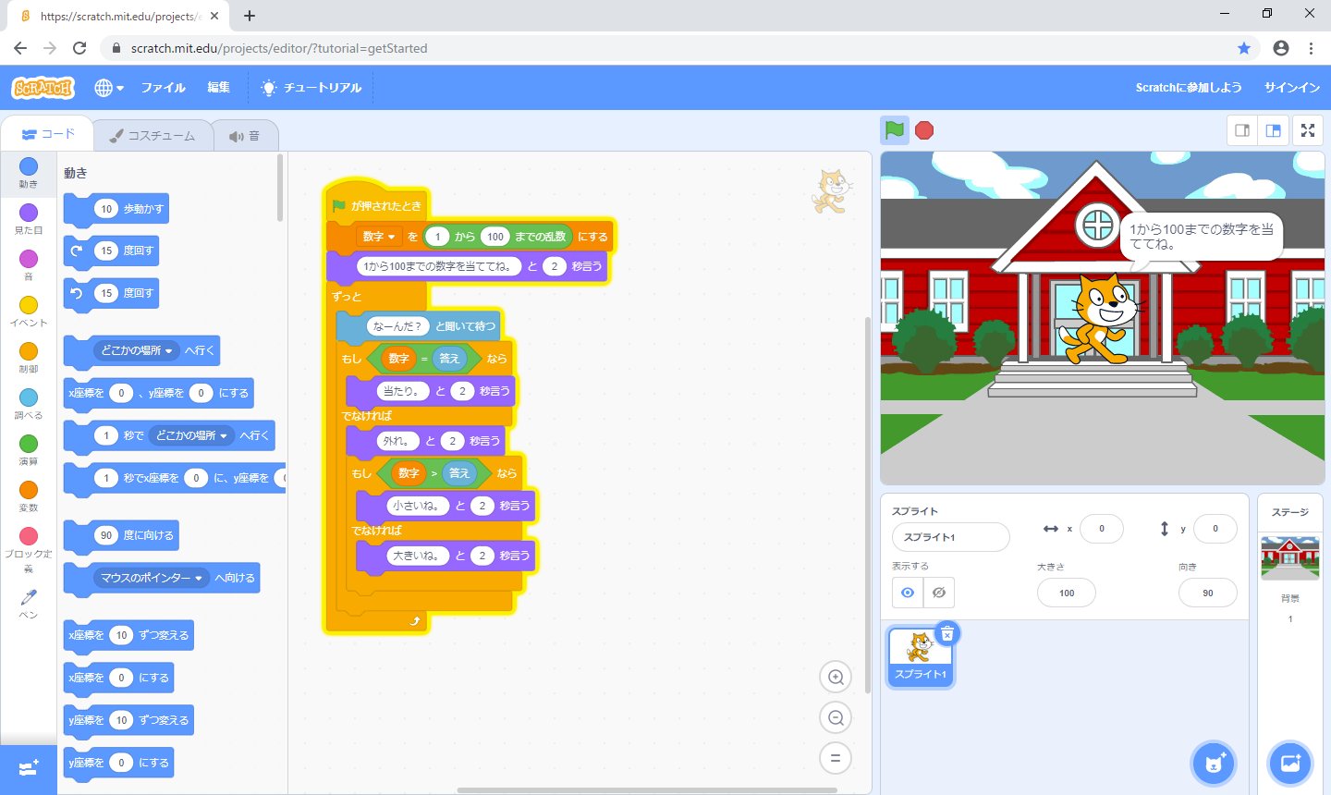The image size is (1331, 795).
Task: Expand the 数字 variable dropdown in script
Action: coord(392,237)
